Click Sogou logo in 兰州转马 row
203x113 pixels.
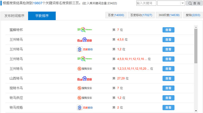tap(85, 68)
